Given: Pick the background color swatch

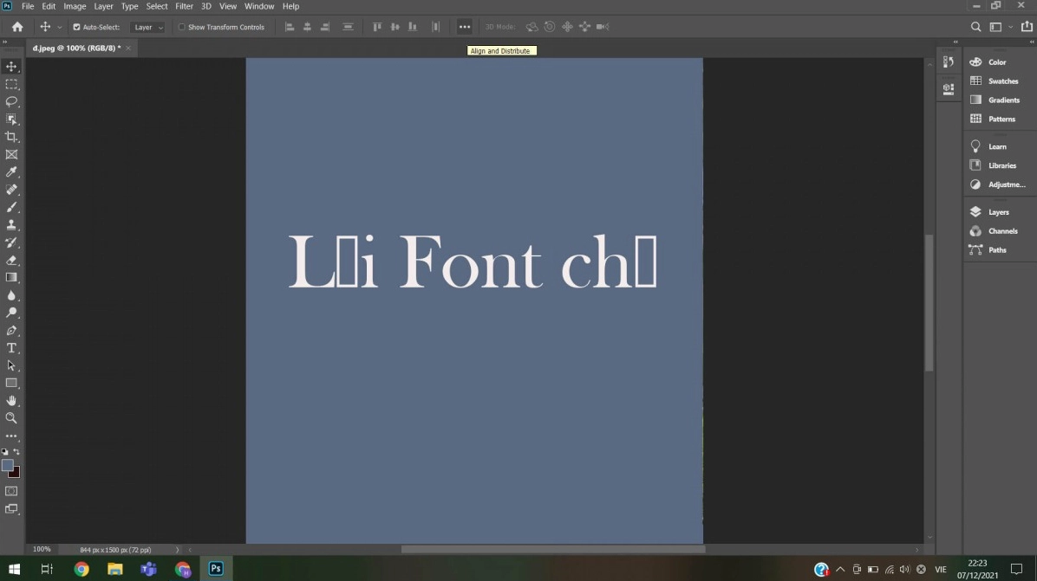Looking at the screenshot, I should [16, 474].
